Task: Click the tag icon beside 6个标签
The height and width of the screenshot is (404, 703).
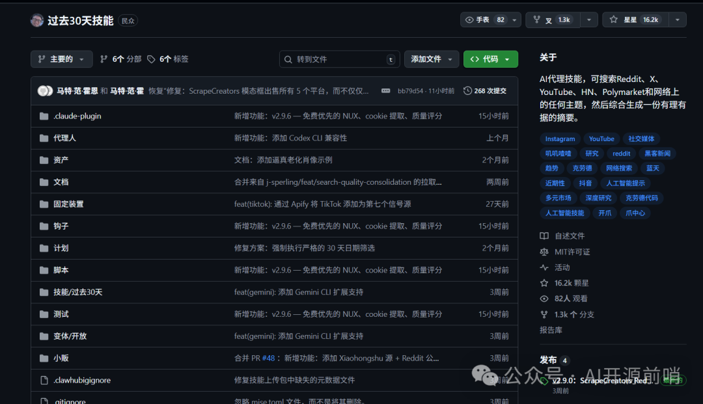Action: click(151, 59)
